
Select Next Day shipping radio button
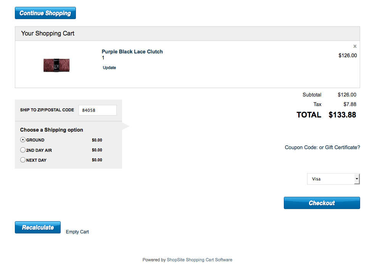(x=23, y=160)
